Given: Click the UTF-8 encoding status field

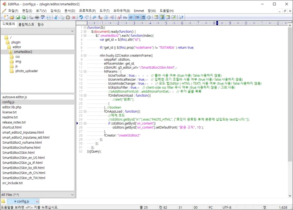Looking at the screenshot, I should (227, 208).
